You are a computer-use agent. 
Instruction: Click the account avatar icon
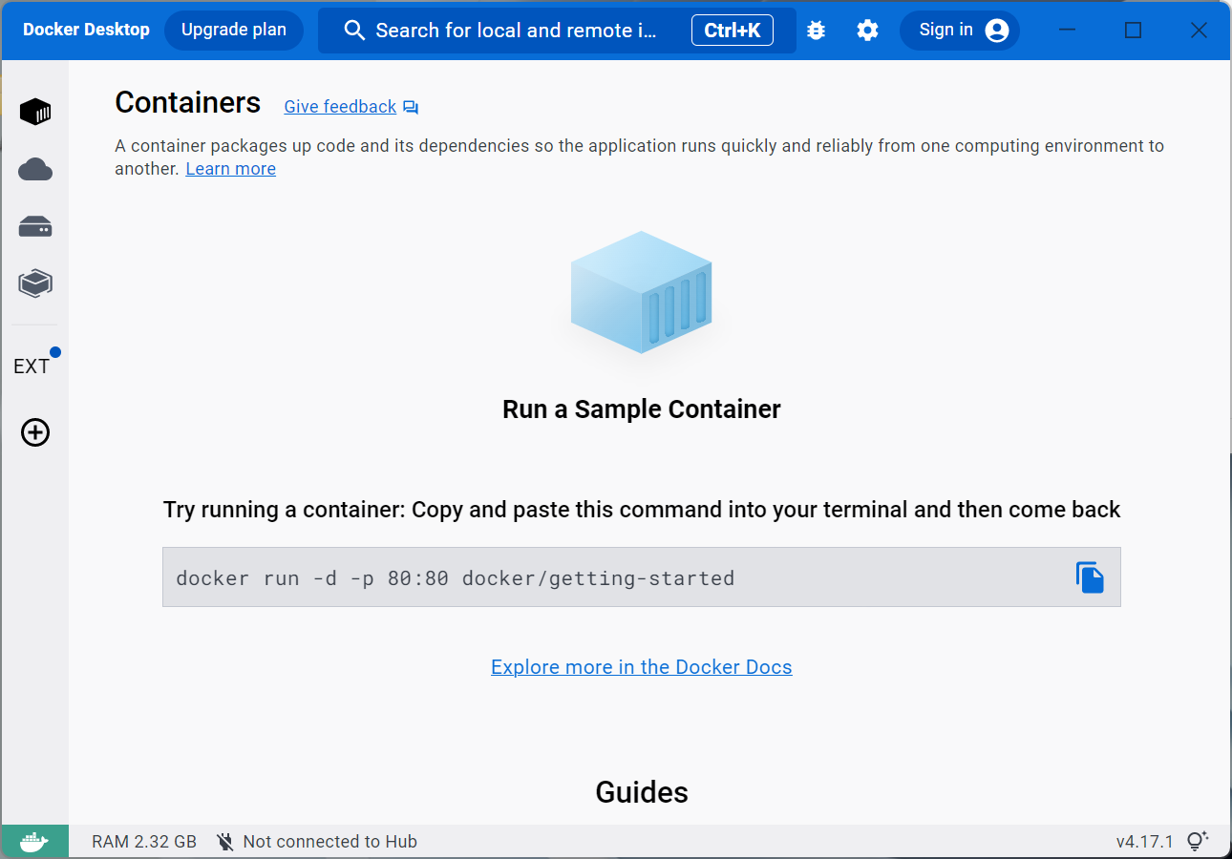point(997,31)
